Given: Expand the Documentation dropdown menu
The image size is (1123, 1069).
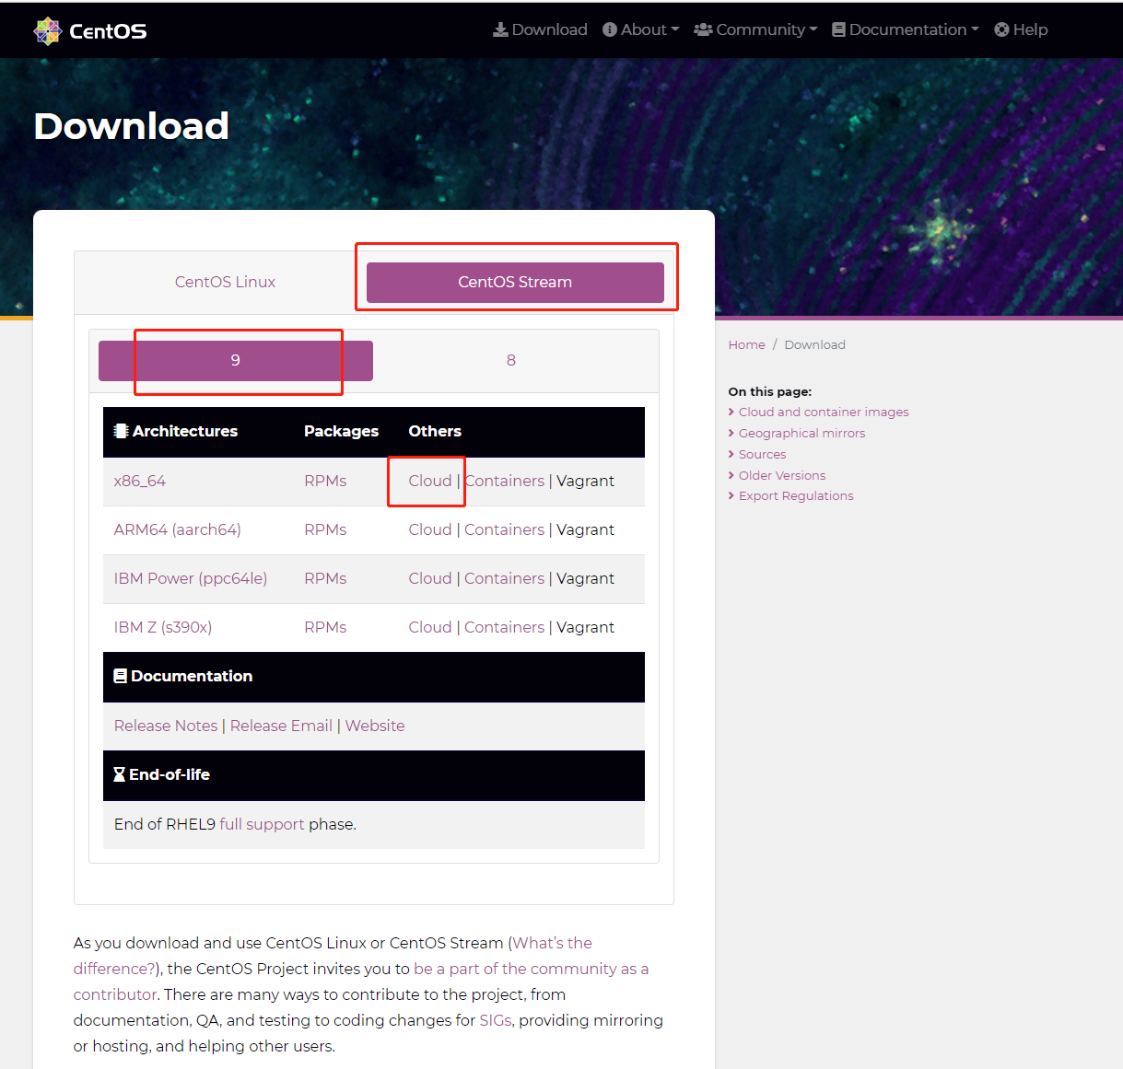Looking at the screenshot, I should point(905,29).
